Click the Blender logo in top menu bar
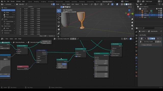The height and width of the screenshot is (91, 163). tap(2, 2)
